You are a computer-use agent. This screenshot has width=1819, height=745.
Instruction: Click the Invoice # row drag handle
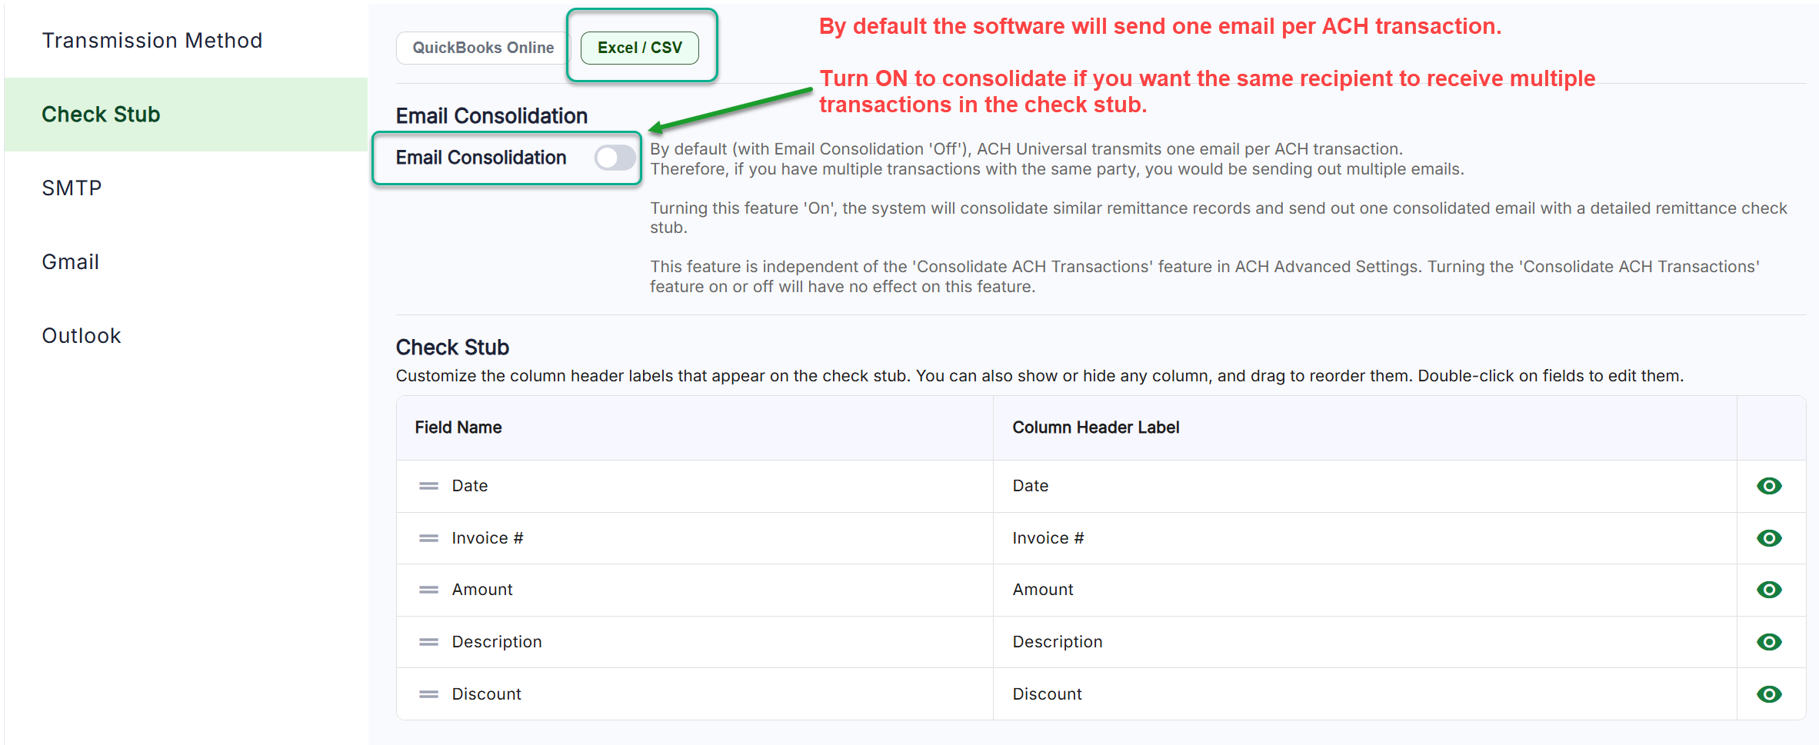coord(428,538)
